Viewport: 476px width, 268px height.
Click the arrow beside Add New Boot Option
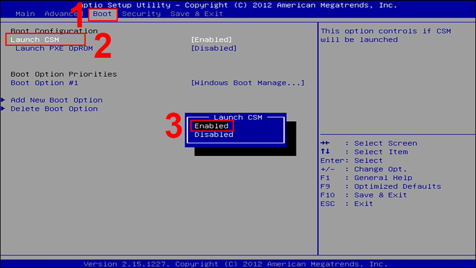click(4, 100)
